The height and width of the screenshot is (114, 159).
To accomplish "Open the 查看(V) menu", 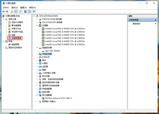I will point(23,8).
